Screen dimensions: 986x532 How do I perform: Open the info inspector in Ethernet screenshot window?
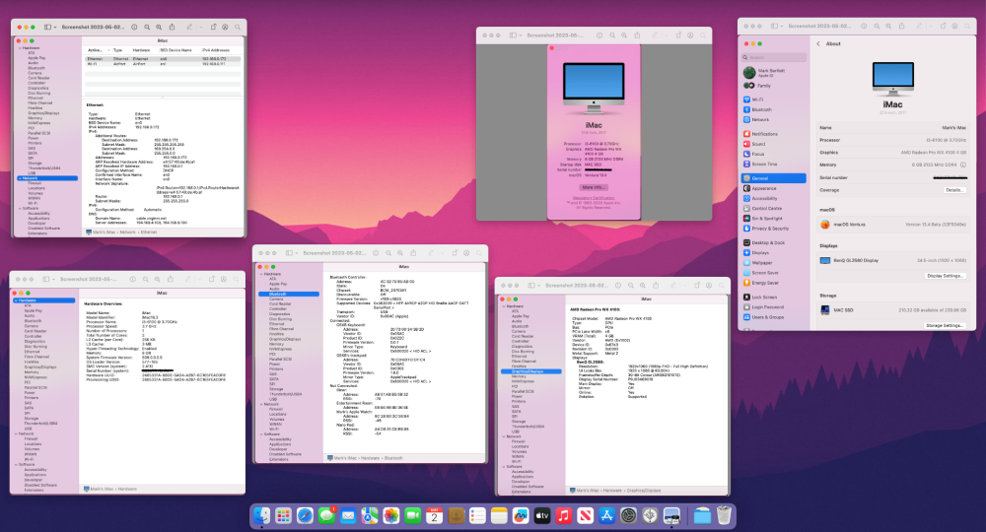pyautogui.click(x=134, y=27)
